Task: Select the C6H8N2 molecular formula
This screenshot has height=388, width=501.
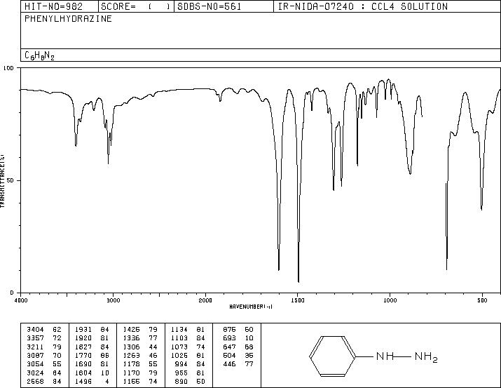Action: coord(40,55)
